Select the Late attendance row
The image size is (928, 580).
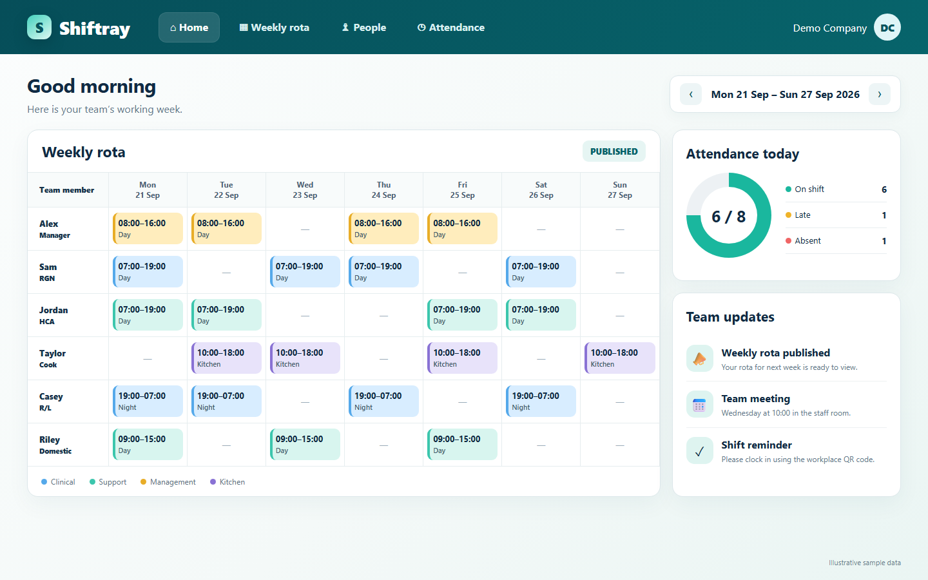click(x=836, y=215)
